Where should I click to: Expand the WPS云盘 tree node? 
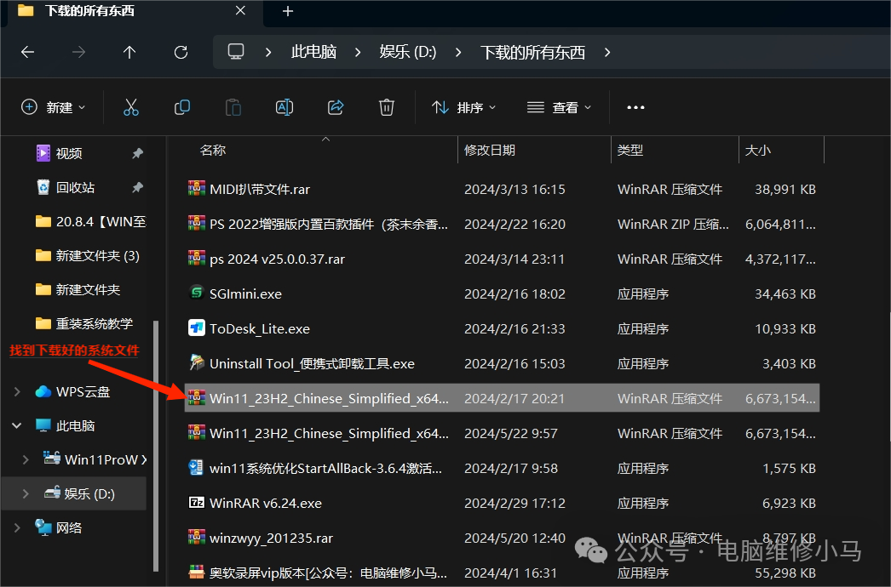(17, 391)
